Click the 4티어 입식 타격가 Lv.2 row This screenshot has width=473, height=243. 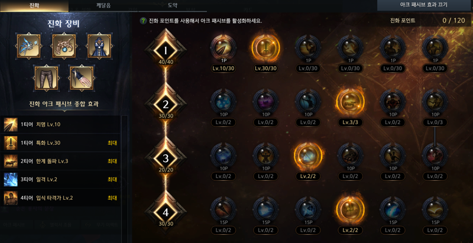[60, 198]
